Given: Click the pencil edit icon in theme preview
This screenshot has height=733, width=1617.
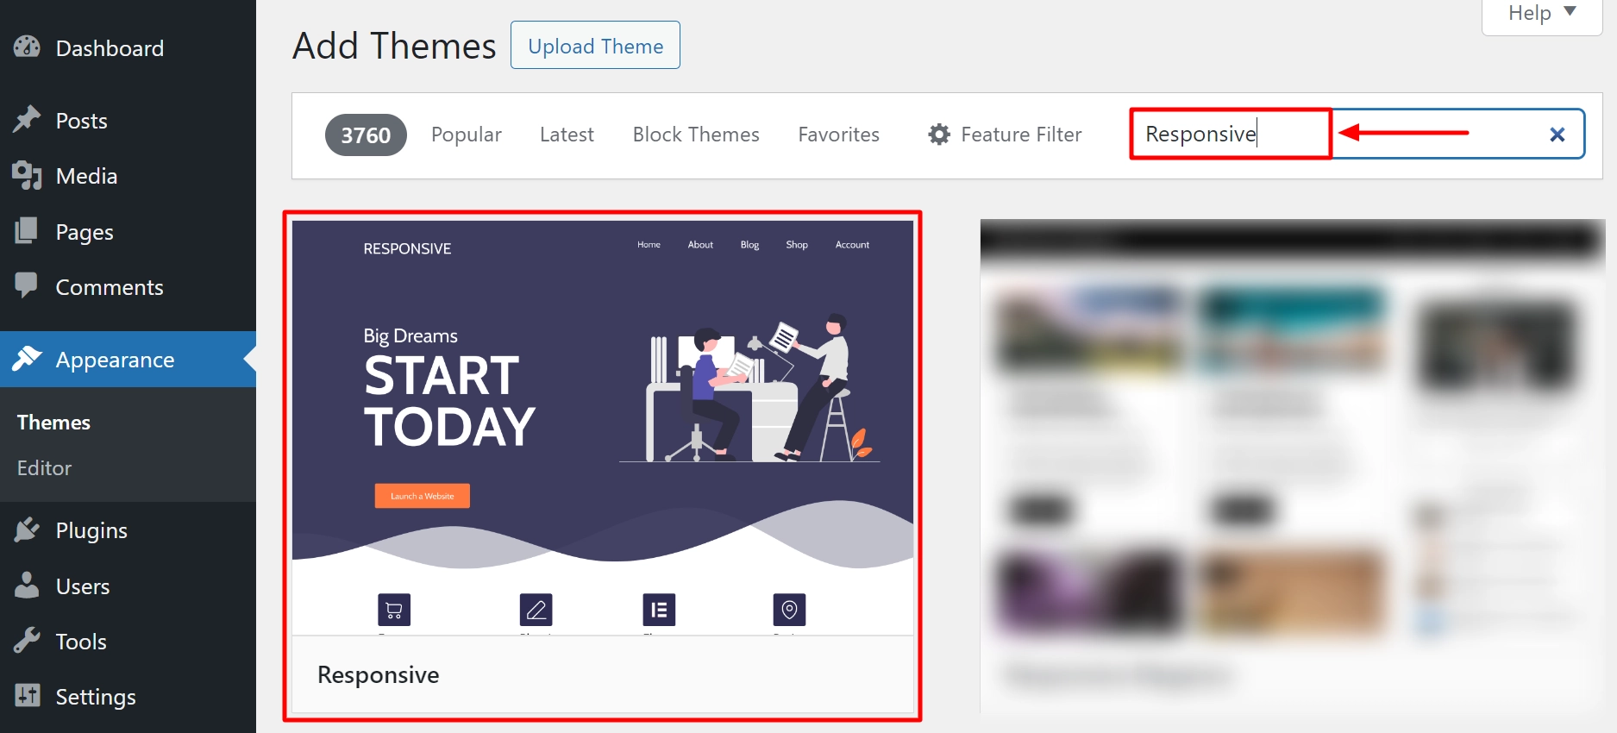Looking at the screenshot, I should (x=536, y=610).
